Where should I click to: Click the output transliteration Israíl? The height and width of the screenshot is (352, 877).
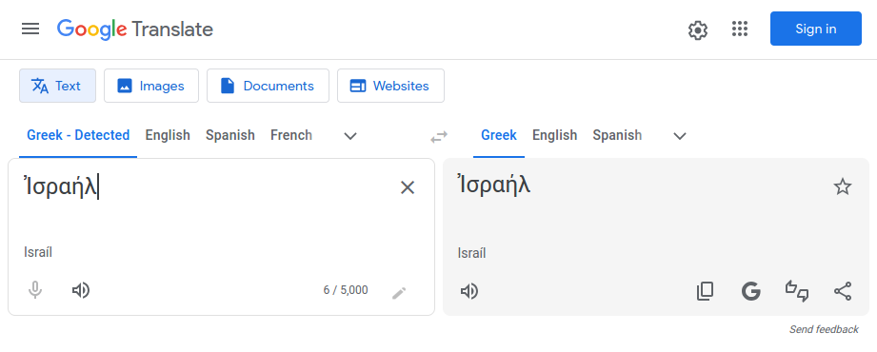click(471, 253)
